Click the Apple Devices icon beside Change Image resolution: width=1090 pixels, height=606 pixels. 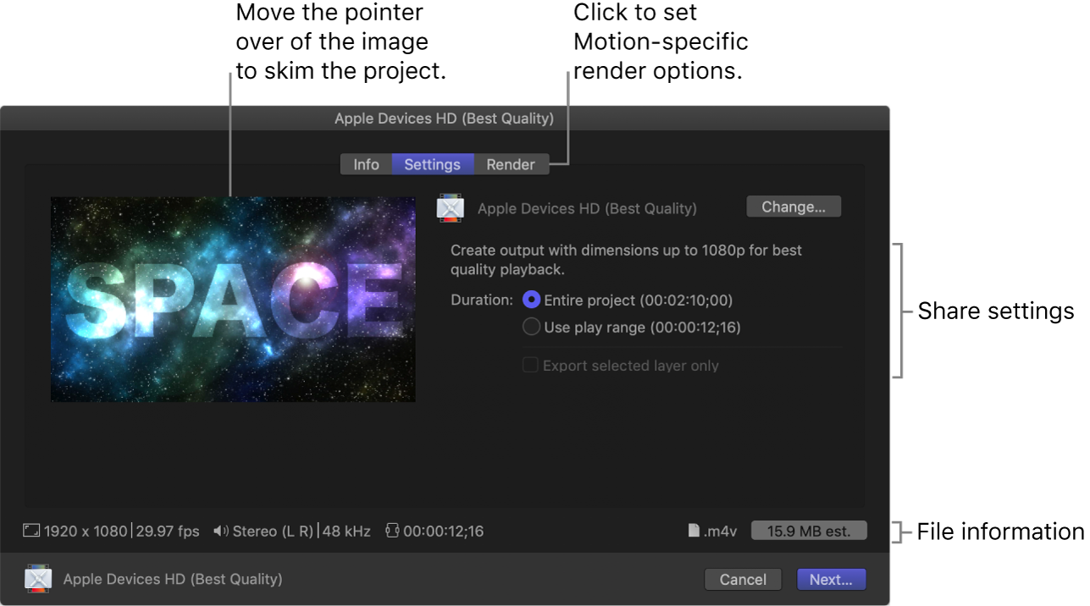[x=451, y=208]
